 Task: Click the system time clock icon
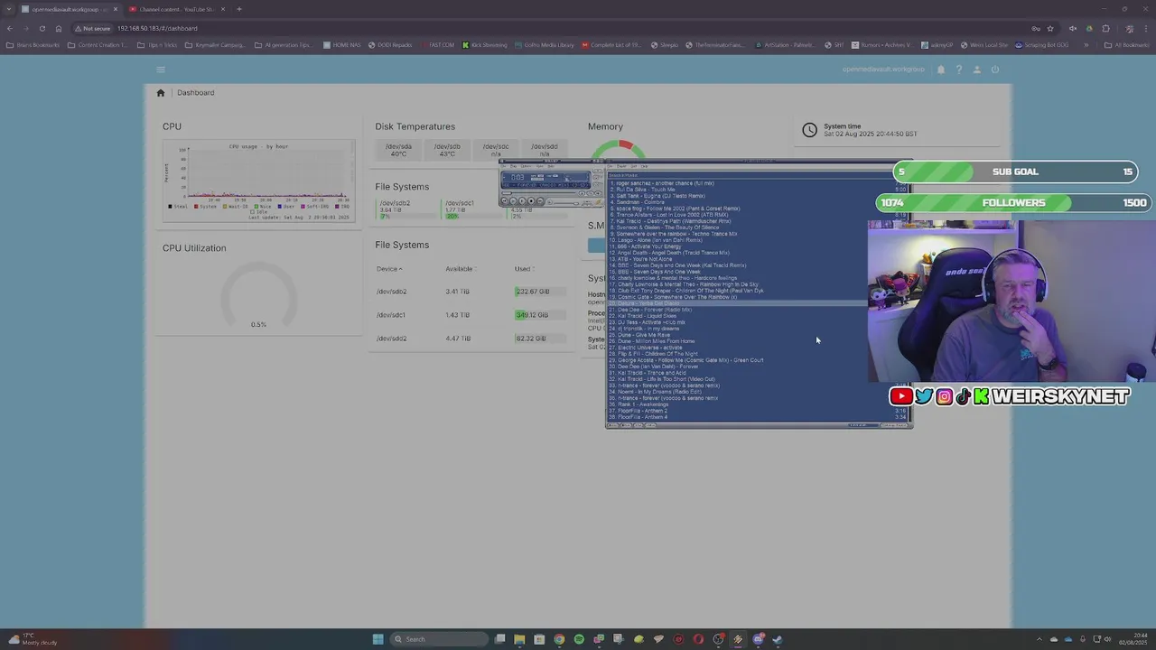tap(809, 130)
